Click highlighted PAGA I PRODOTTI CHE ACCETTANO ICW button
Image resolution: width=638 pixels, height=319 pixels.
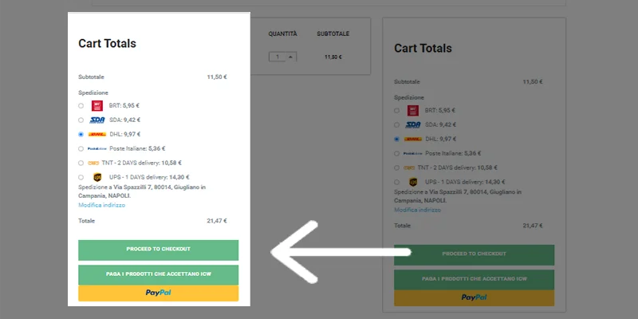pos(158,274)
